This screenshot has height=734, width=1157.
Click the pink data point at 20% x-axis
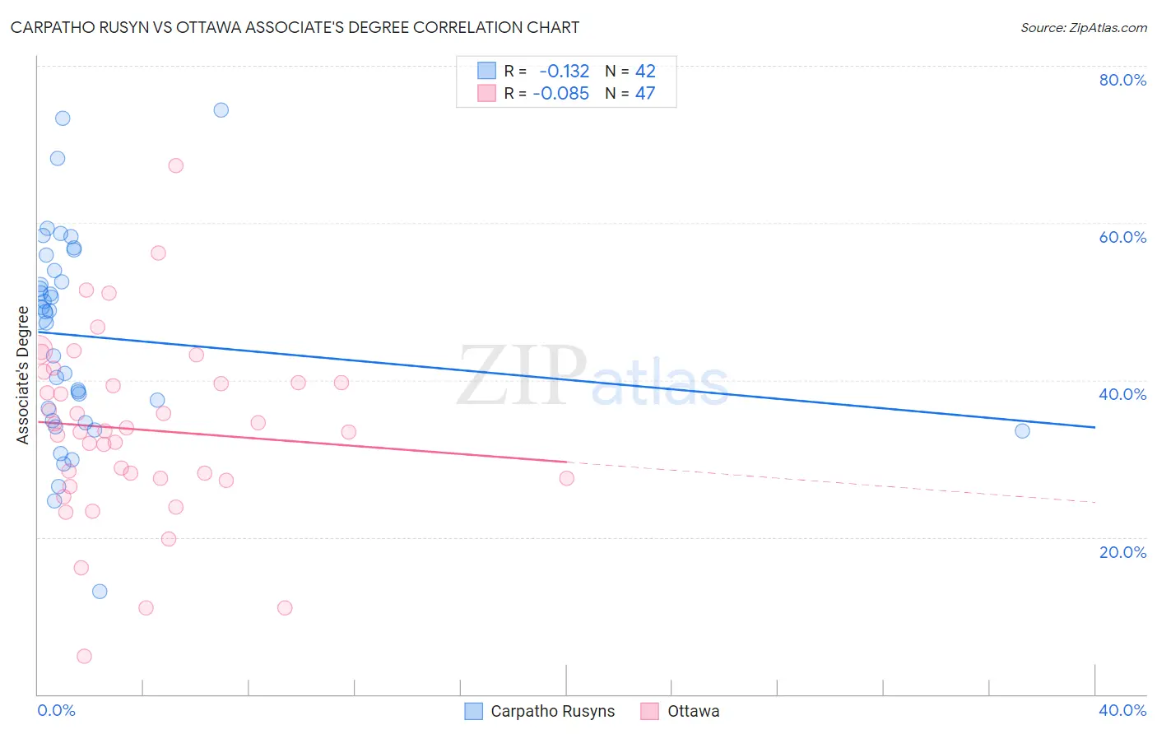566,478
